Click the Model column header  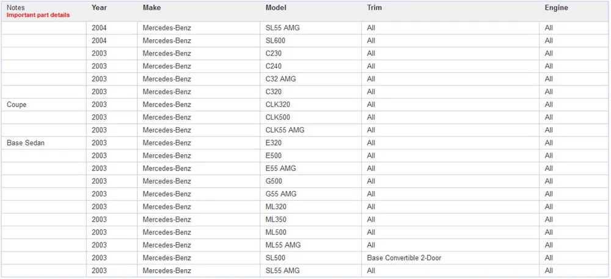click(x=276, y=8)
